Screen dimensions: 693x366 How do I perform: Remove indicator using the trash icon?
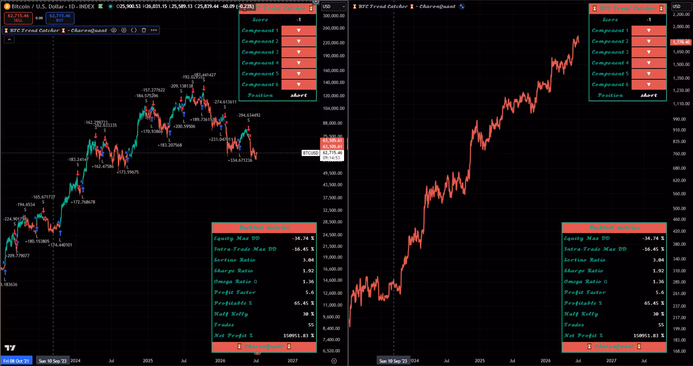coord(144,30)
